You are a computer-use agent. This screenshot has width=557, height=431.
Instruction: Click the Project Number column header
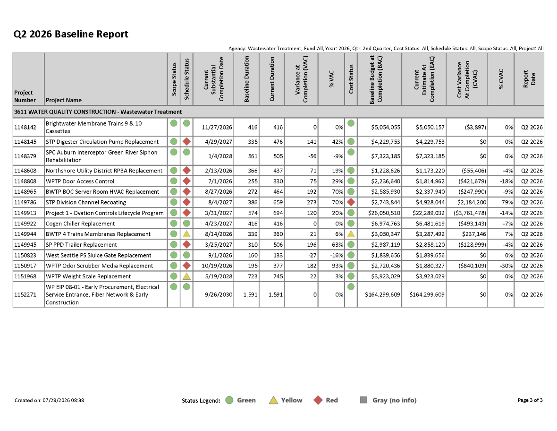[28, 79]
